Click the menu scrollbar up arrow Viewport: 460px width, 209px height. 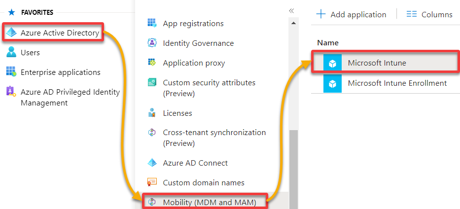coord(293,23)
